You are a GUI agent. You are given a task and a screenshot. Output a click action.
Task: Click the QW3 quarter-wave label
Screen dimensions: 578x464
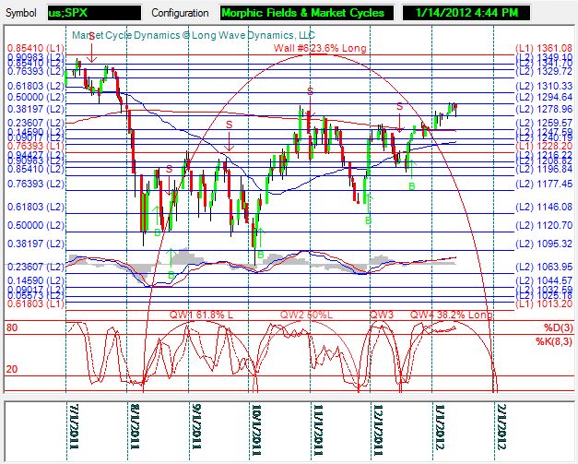tap(383, 314)
